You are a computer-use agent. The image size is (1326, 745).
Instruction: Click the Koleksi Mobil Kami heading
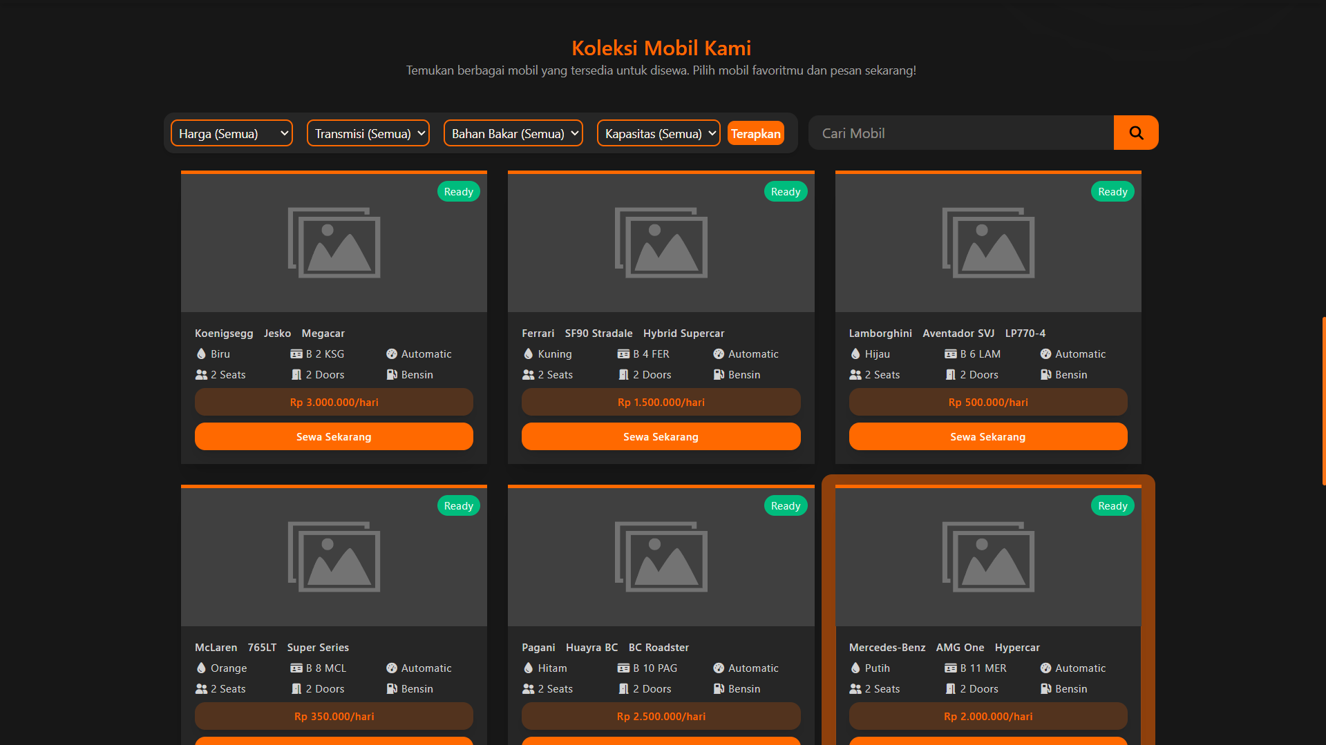pos(661,48)
